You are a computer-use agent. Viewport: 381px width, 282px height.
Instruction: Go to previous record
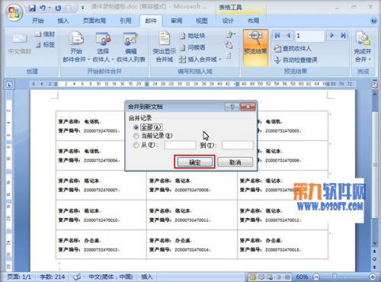pos(288,35)
